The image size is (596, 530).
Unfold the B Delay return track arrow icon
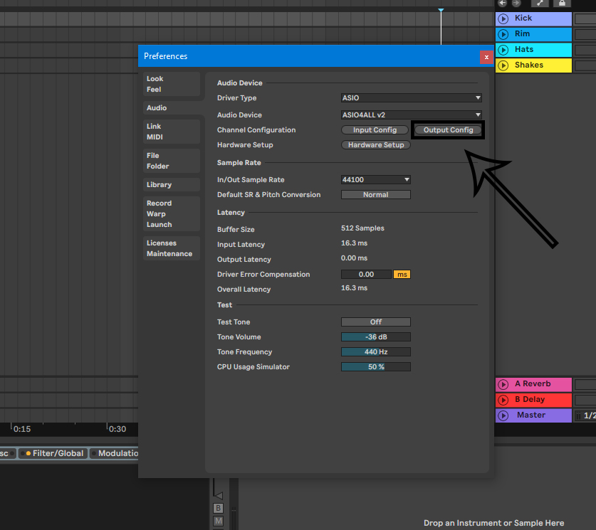[503, 400]
